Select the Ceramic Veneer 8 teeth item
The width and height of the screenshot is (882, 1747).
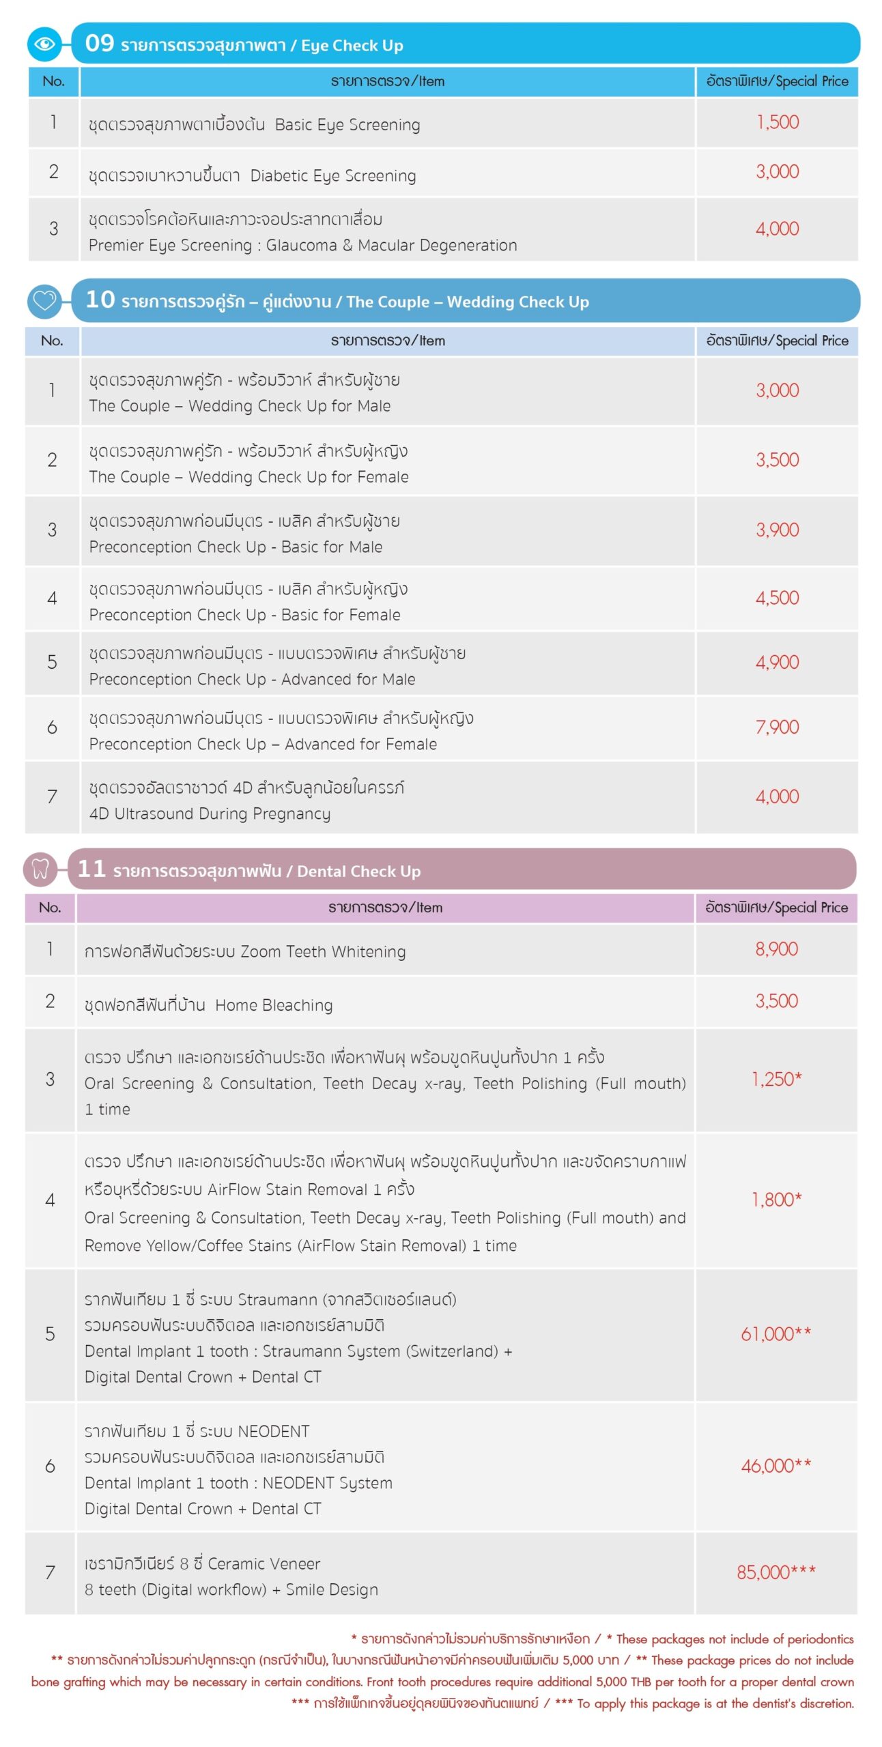[231, 1576]
